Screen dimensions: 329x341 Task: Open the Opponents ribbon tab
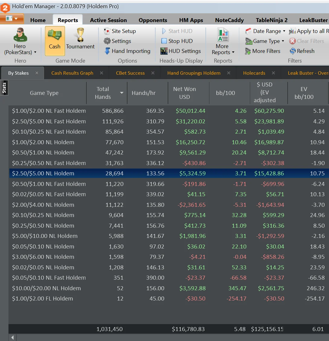click(x=153, y=20)
